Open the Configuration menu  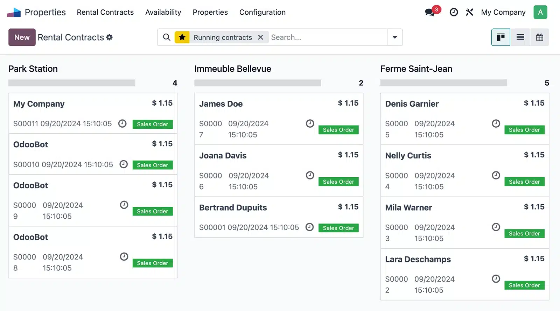coord(262,12)
